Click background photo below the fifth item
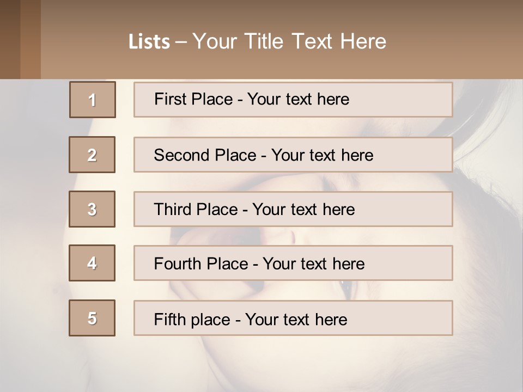The height and width of the screenshot is (392, 523). [x=261, y=365]
